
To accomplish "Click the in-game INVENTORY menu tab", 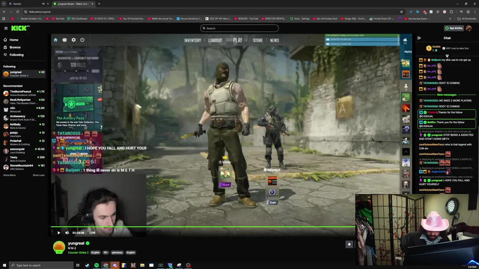I will point(192,40).
